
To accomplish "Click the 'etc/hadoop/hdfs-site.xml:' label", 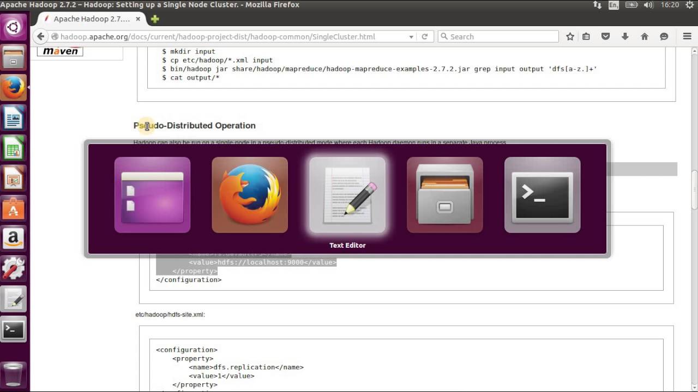I will [x=170, y=315].
